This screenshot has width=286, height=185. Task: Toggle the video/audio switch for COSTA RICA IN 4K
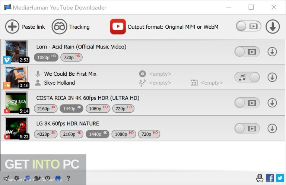(247, 103)
